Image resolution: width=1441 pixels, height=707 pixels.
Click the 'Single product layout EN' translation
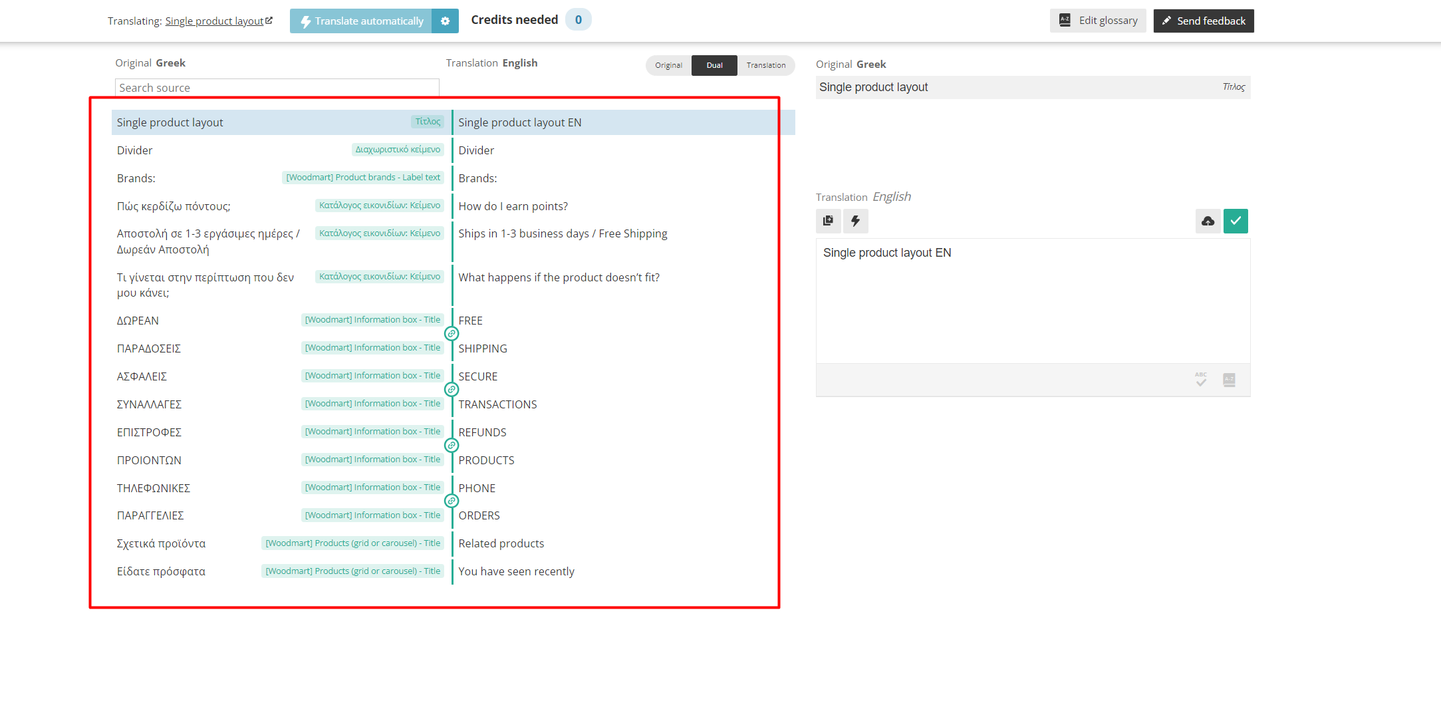point(520,122)
